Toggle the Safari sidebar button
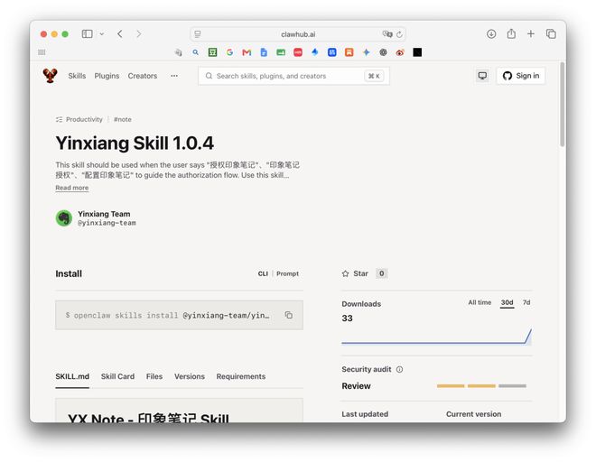Viewport: 596px width, 462px height. [87, 34]
